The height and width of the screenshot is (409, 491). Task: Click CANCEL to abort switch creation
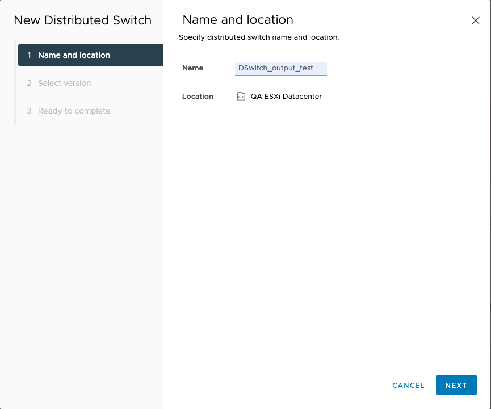point(408,385)
